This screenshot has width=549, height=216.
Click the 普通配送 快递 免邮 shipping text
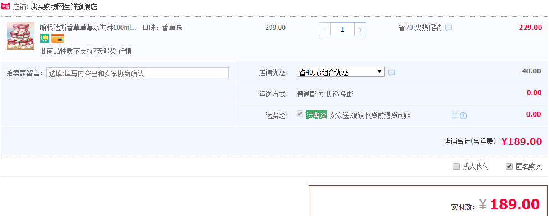pos(326,94)
